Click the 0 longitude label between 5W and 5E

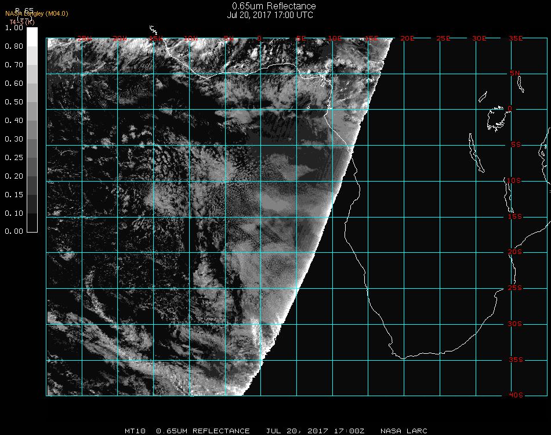pyautogui.click(x=259, y=38)
